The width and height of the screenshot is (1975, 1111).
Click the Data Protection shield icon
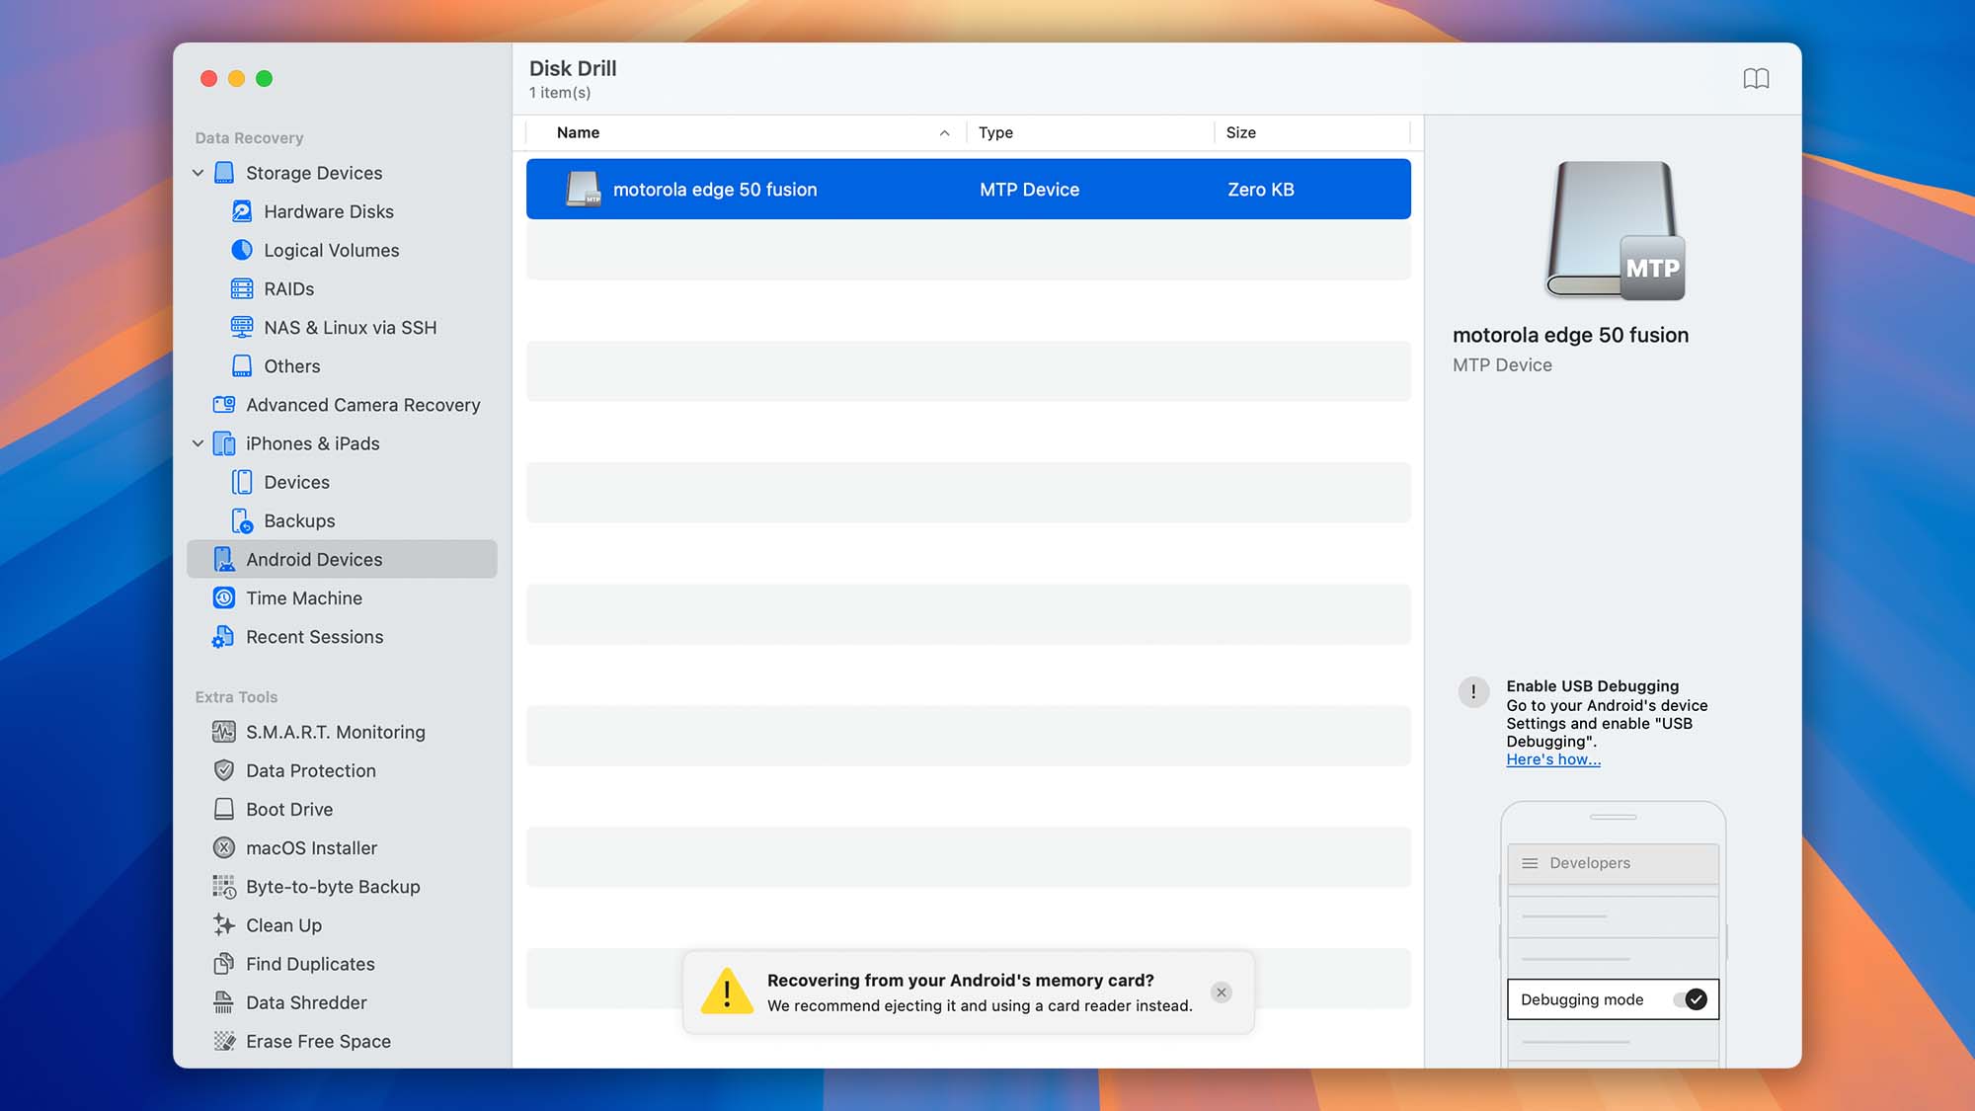[224, 770]
